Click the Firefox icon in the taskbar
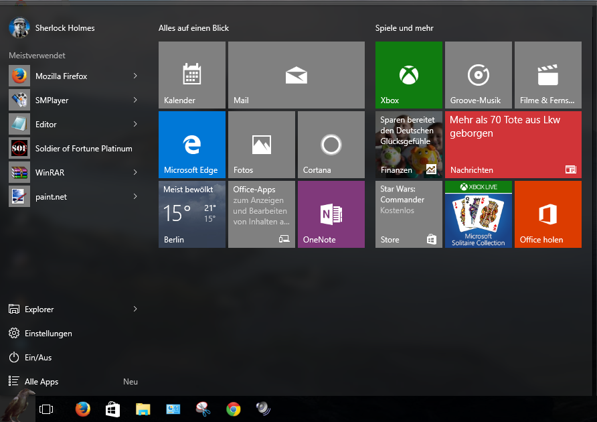 [82, 409]
